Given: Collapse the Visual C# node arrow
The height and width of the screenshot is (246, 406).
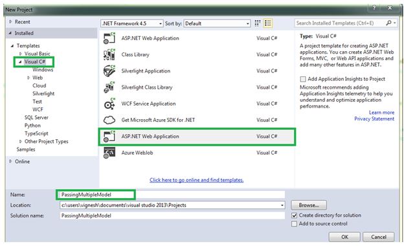Looking at the screenshot, I should pos(20,61).
